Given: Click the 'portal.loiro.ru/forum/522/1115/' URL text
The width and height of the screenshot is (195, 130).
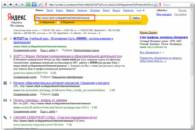Looking at the screenshot, I should coord(31,73).
